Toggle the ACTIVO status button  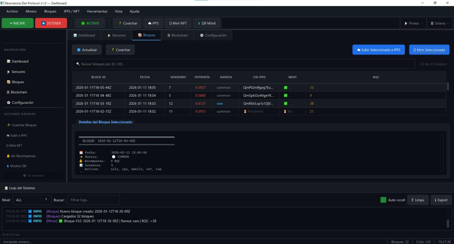(90, 23)
